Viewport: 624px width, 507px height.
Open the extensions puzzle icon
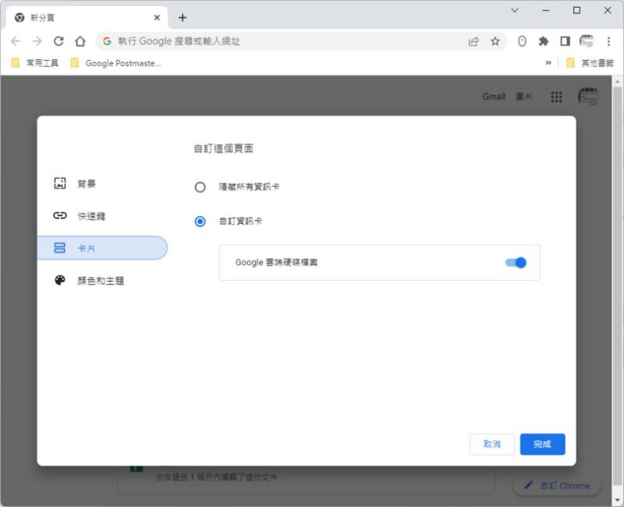[544, 41]
